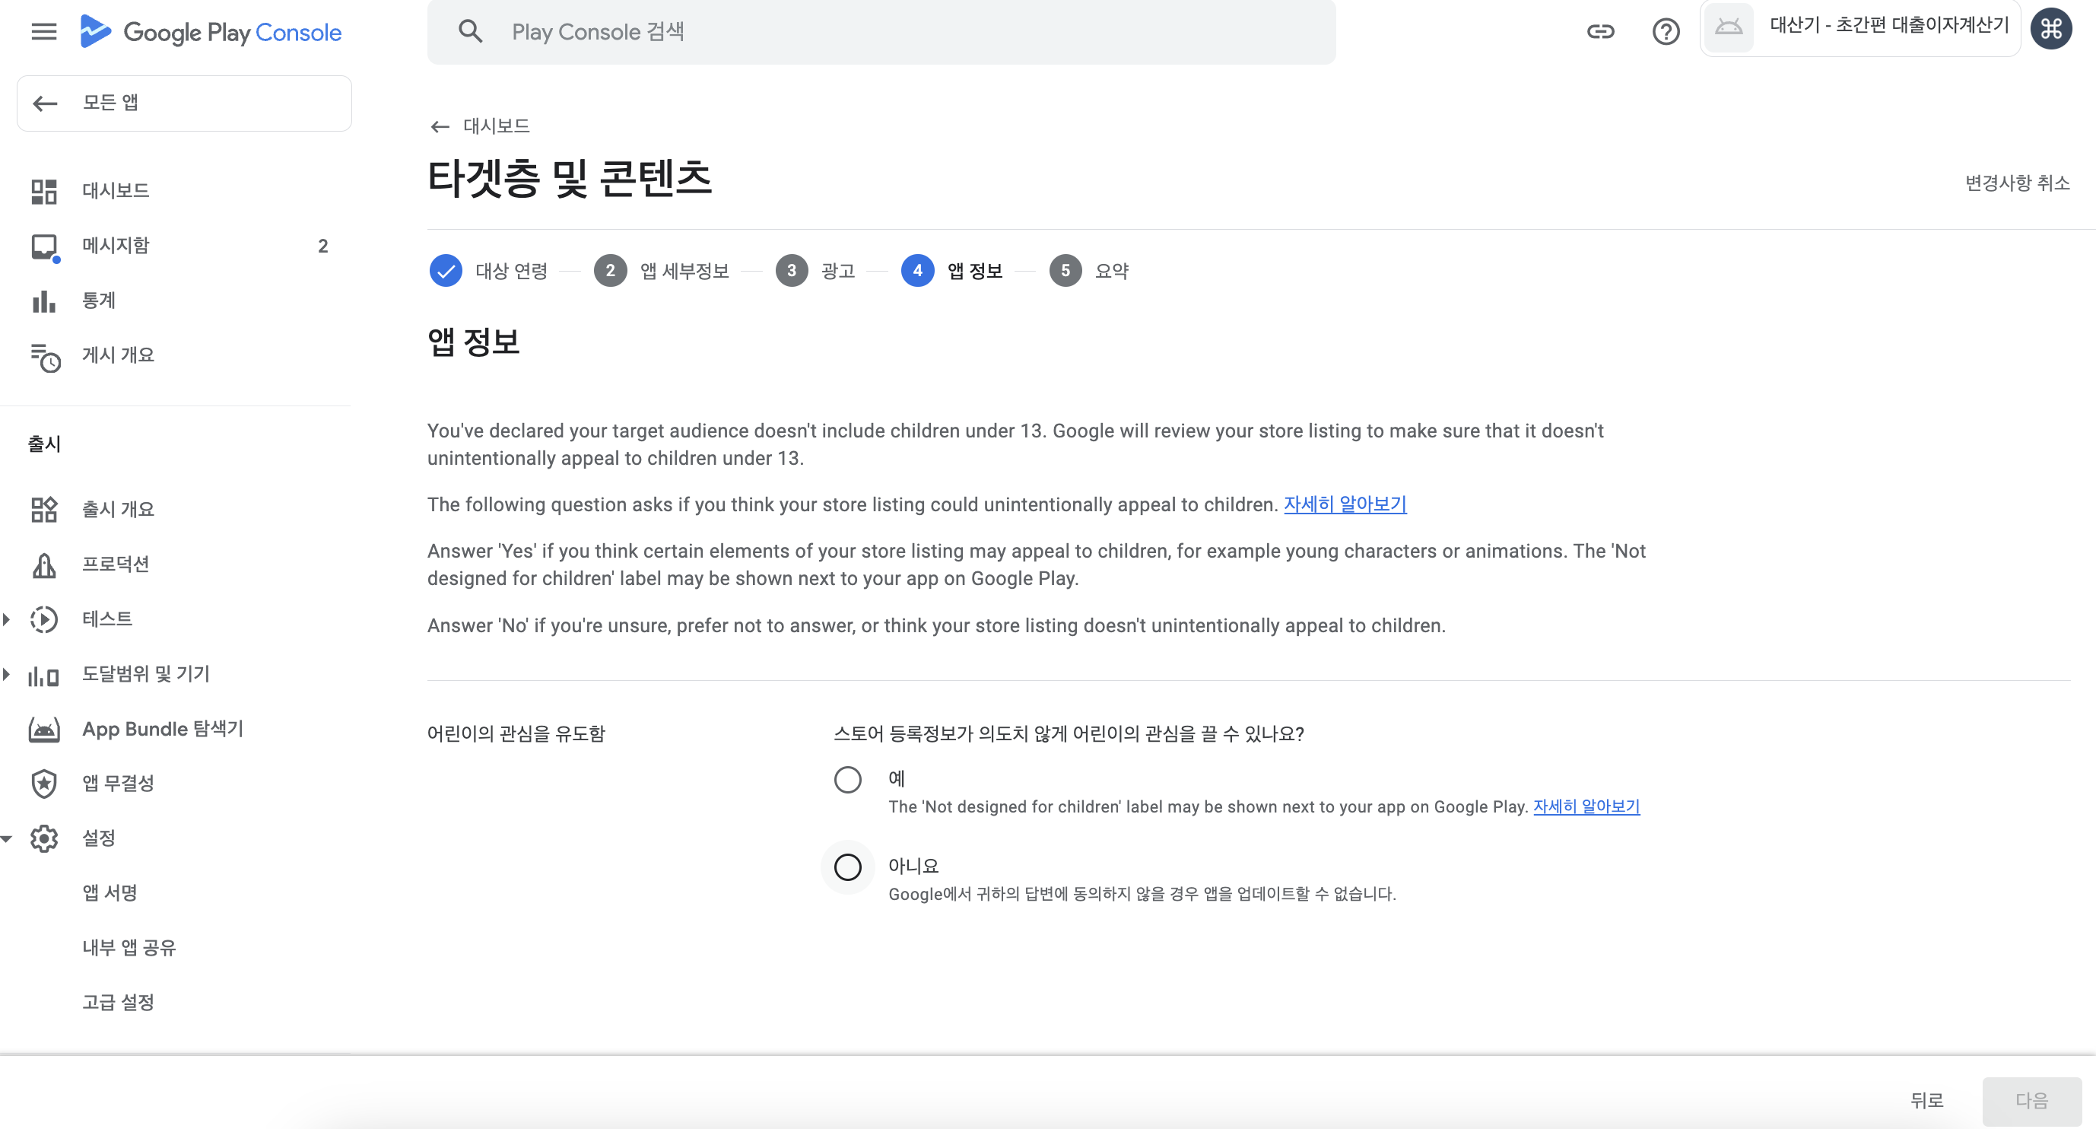
Task: Click 변경사항 취소 discard changes
Action: tap(2016, 183)
